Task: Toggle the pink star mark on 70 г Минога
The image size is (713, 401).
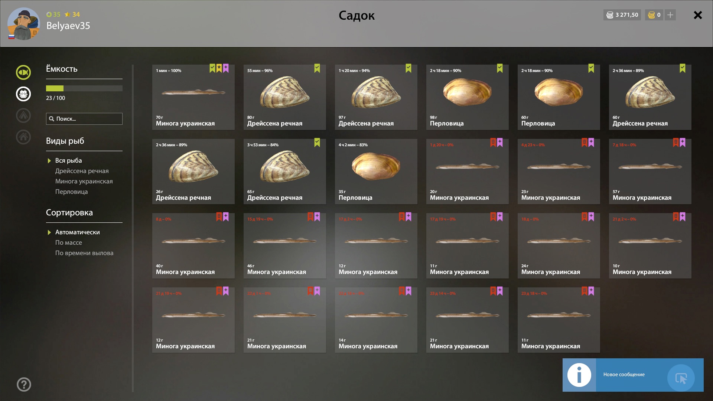Action: point(226,68)
